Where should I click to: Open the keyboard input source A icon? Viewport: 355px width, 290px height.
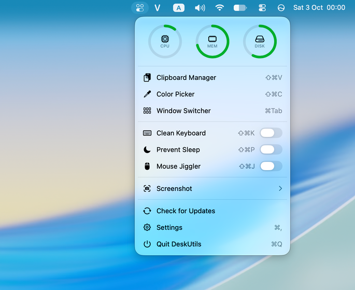click(179, 8)
